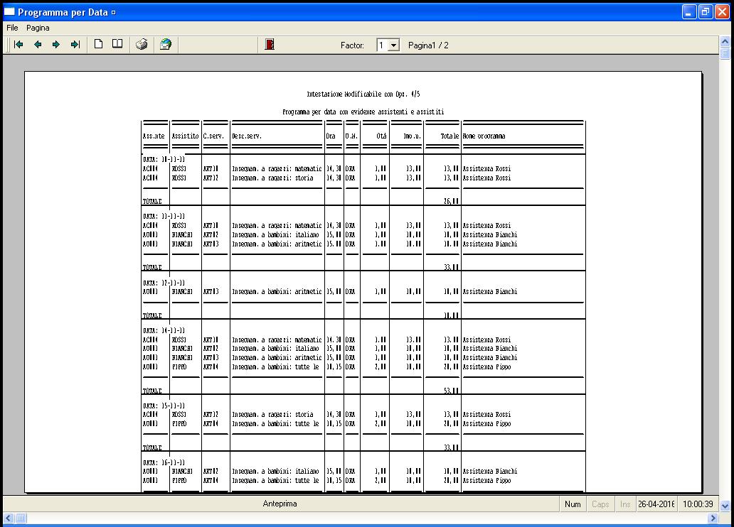Click the vertical scrollbar up arrow
This screenshot has width=734, height=527.
point(725,41)
